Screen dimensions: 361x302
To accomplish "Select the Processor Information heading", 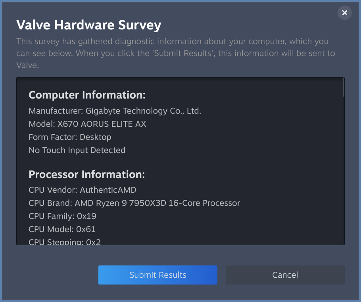I will (x=87, y=174).
